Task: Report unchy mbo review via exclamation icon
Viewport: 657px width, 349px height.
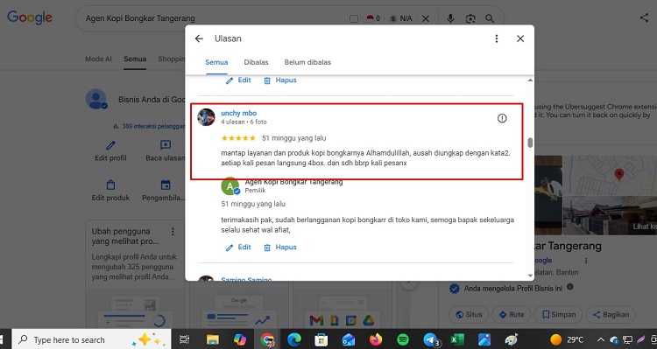Action: [502, 118]
